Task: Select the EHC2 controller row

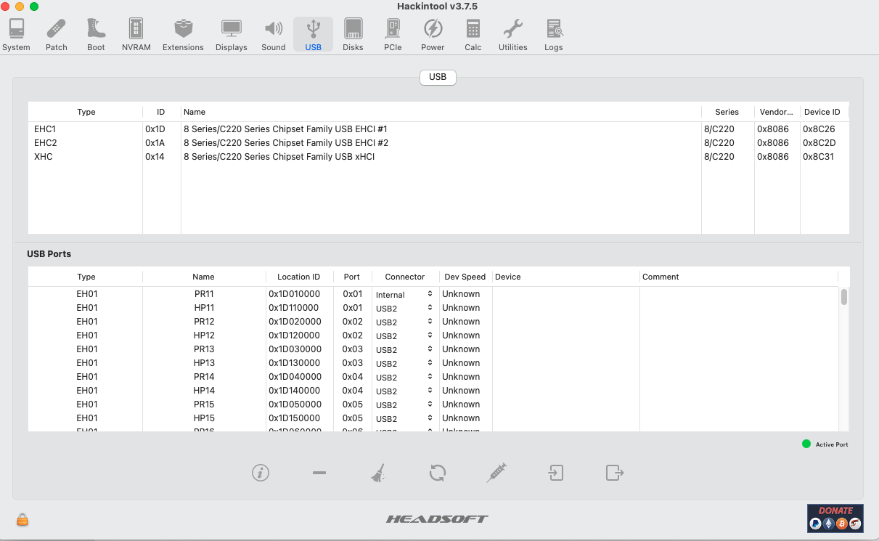Action: coord(438,143)
